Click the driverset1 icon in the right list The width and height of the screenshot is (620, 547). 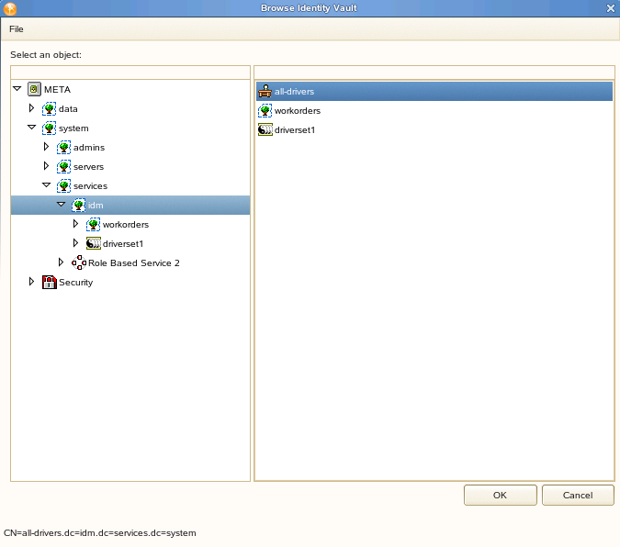coord(265,129)
